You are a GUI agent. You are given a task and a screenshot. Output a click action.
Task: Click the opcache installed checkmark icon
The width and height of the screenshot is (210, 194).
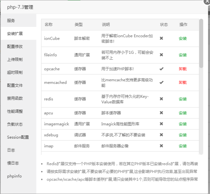pos(161,69)
